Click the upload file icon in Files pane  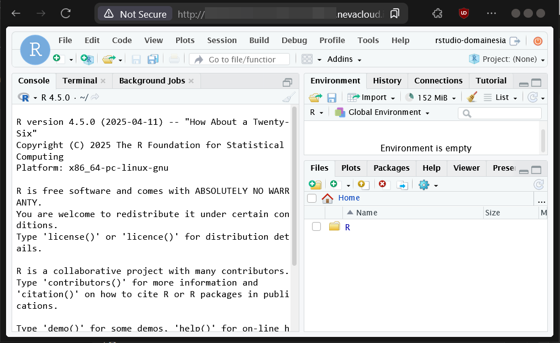tap(363, 184)
